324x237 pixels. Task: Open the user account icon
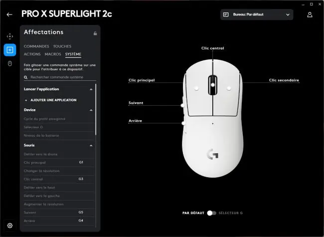coord(310,14)
